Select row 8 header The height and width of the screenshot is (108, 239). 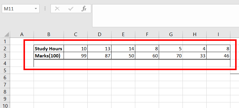point(5,92)
